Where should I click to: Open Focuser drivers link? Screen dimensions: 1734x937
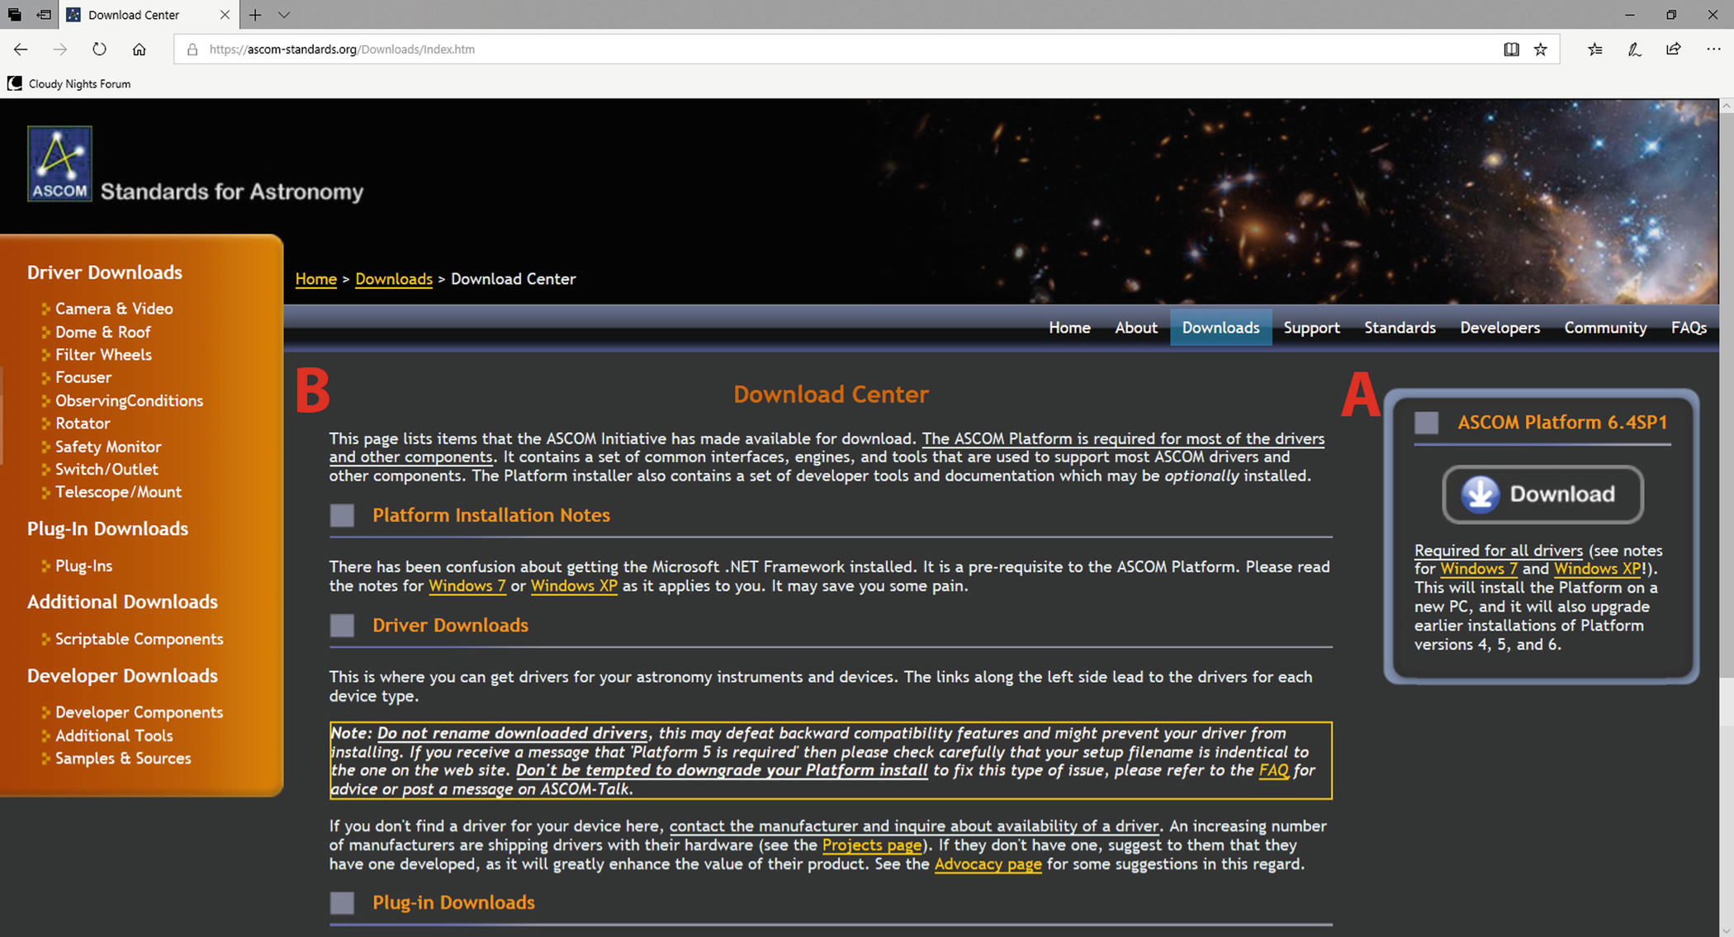[x=83, y=377]
